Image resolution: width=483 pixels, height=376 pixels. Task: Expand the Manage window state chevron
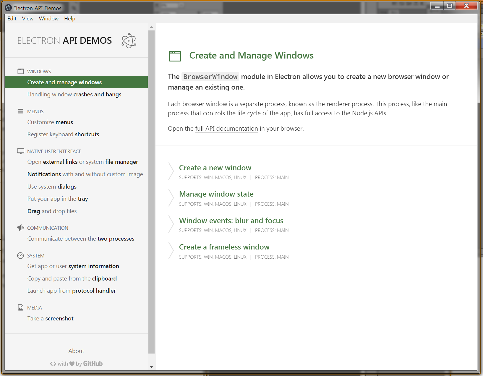click(x=171, y=198)
